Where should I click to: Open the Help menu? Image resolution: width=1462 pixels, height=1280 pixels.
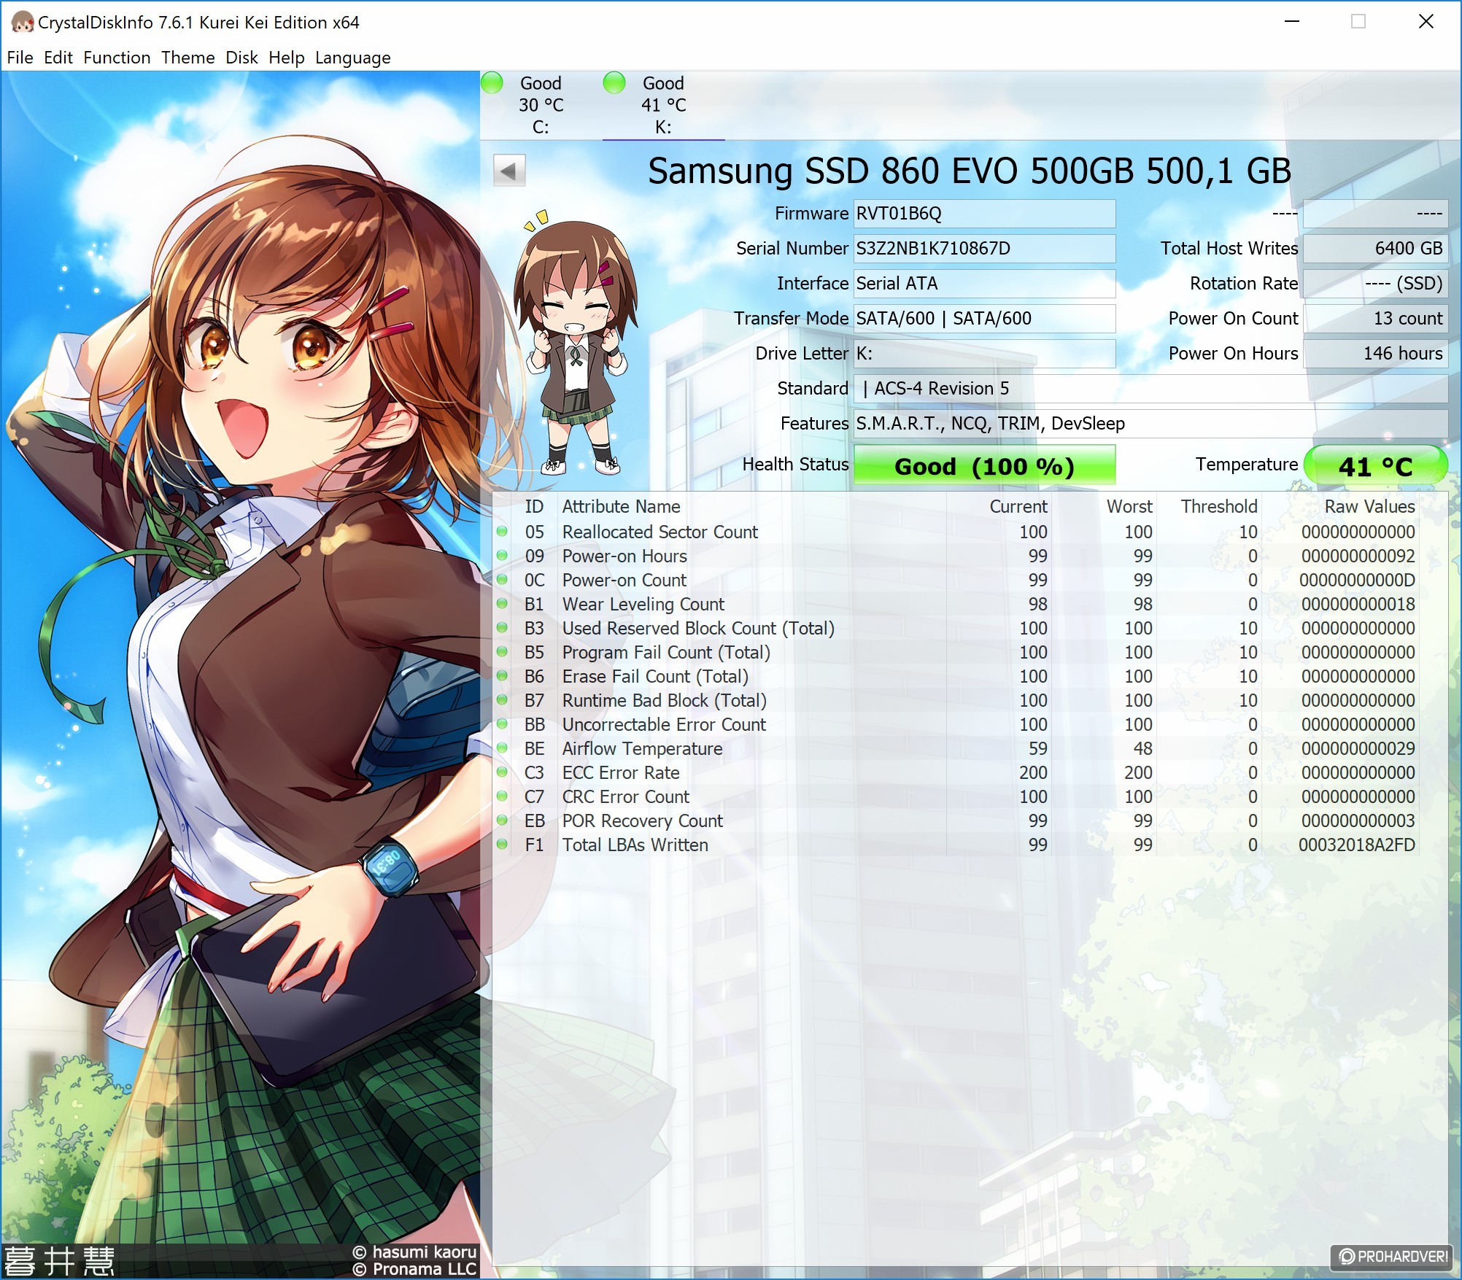pos(286,58)
